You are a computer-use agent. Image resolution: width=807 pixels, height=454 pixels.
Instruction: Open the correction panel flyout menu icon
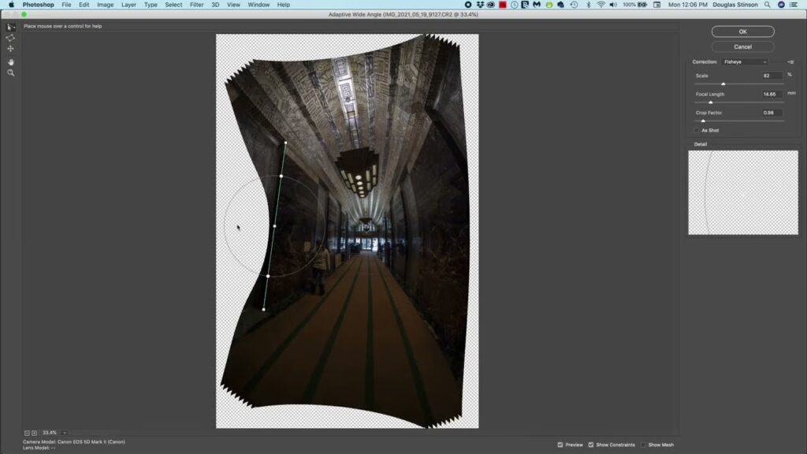click(790, 61)
